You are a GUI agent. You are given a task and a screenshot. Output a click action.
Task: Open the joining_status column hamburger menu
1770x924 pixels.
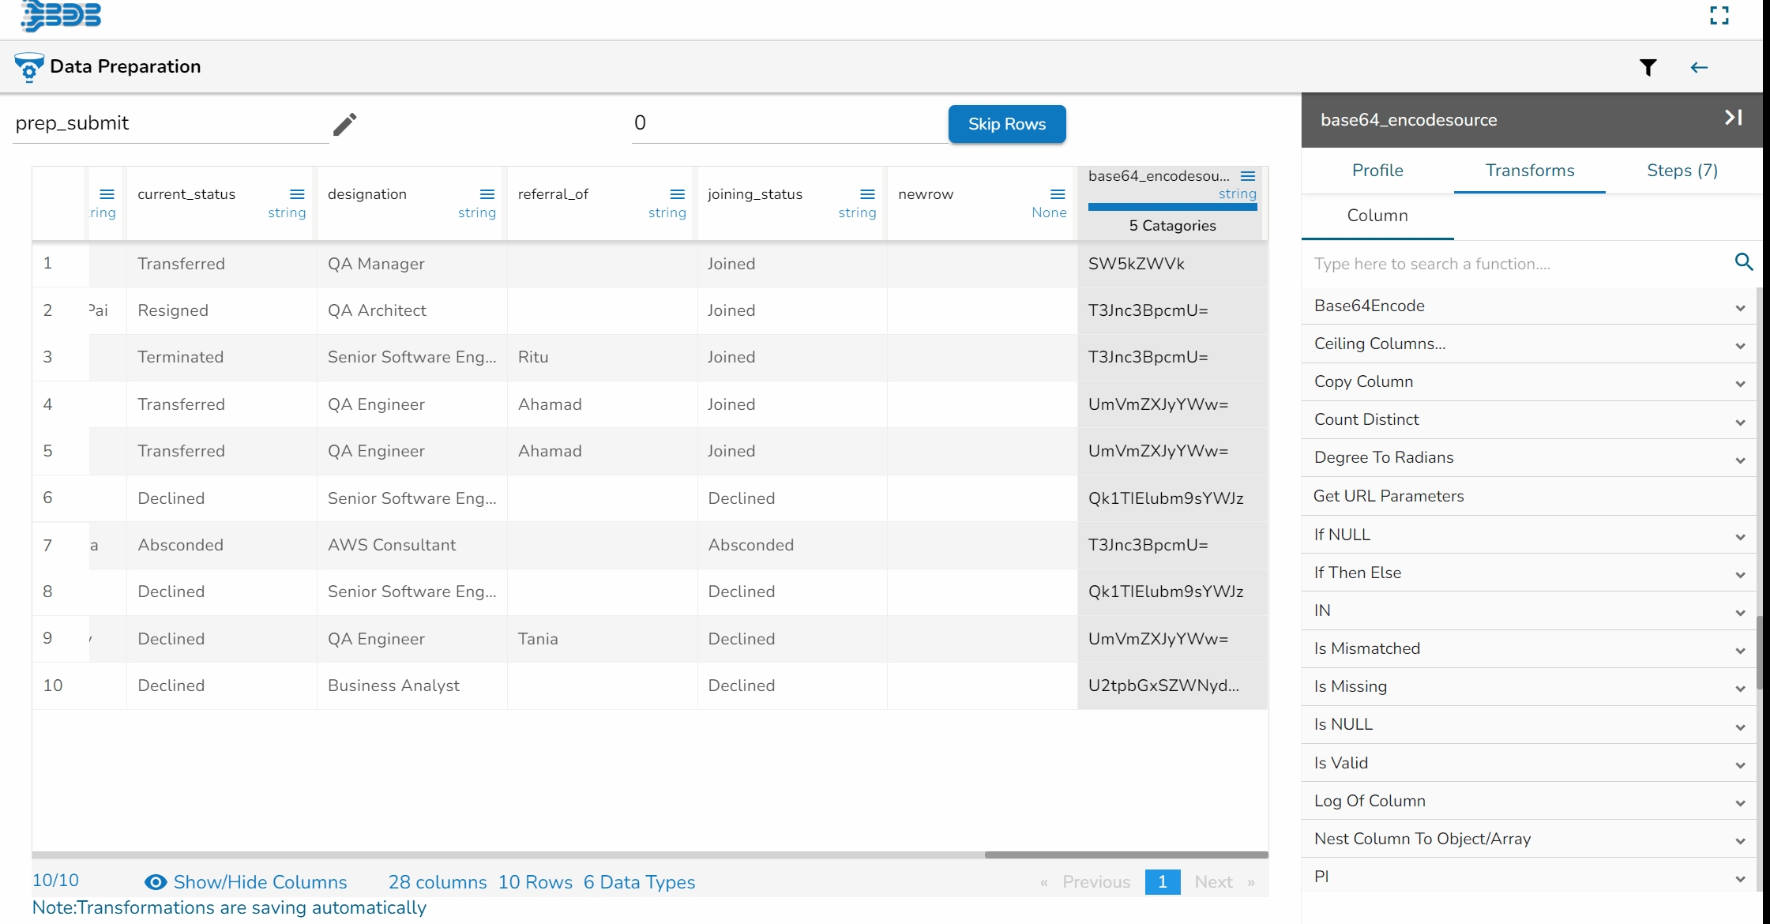(867, 194)
